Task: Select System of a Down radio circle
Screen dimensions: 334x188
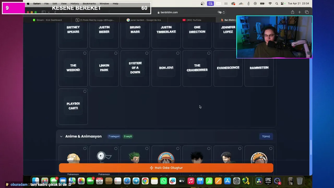Action: (147, 53)
